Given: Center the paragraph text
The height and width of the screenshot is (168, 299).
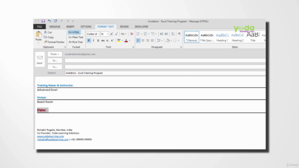Looking at the screenshot, I should (143, 41).
